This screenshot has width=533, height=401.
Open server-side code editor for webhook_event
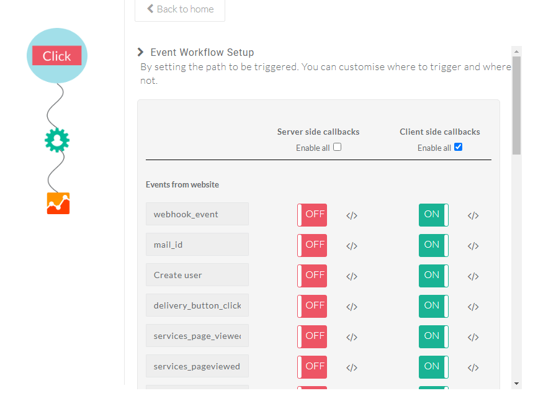(352, 215)
